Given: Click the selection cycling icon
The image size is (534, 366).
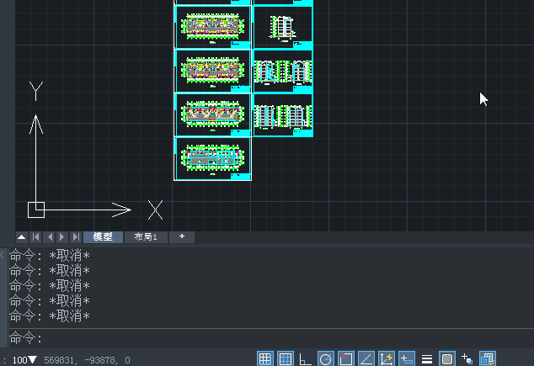Looking at the screenshot, I should 467,359.
